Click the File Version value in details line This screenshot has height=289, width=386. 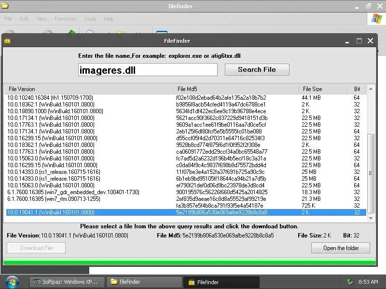pos(84,236)
